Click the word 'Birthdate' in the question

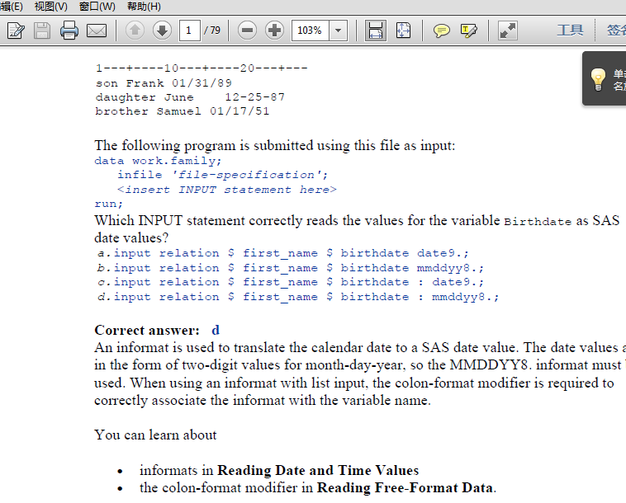[x=538, y=222]
